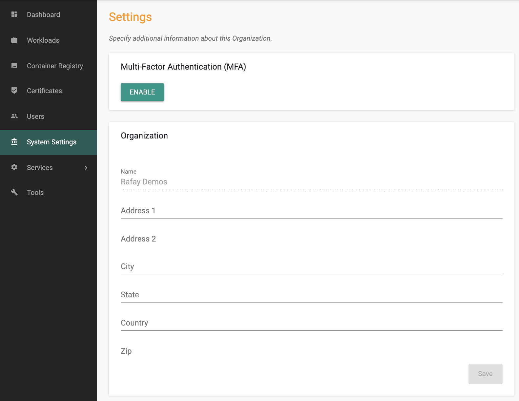Open Tools from the sidebar
Image resolution: width=519 pixels, height=401 pixels.
(x=49, y=192)
